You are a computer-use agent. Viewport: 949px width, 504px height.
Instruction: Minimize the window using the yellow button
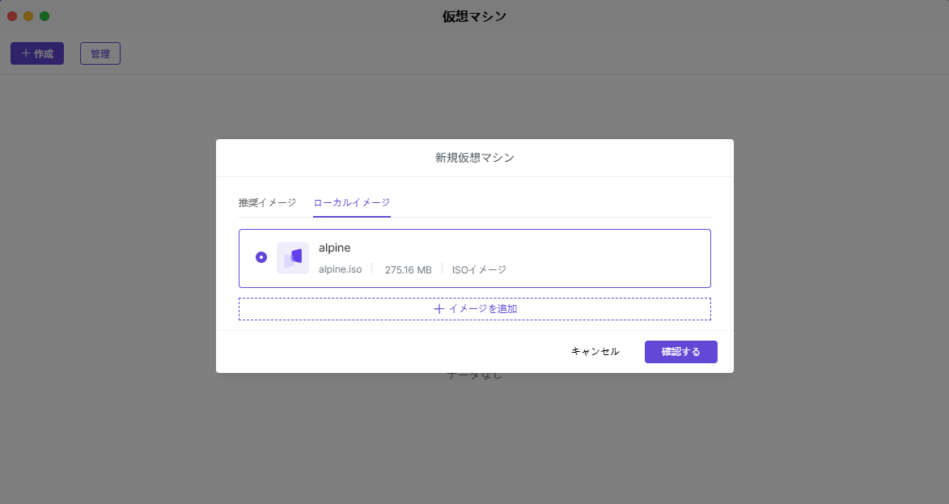(28, 16)
